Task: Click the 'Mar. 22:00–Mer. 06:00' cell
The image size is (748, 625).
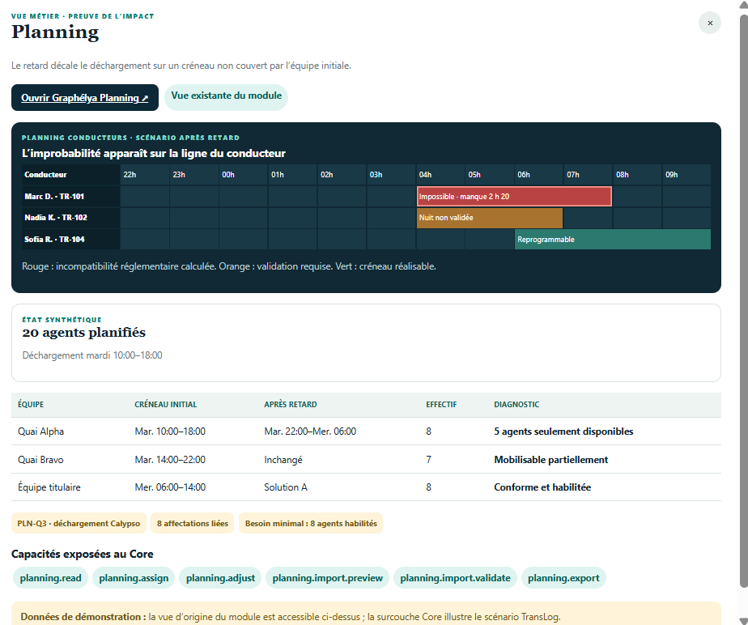Action: click(310, 432)
